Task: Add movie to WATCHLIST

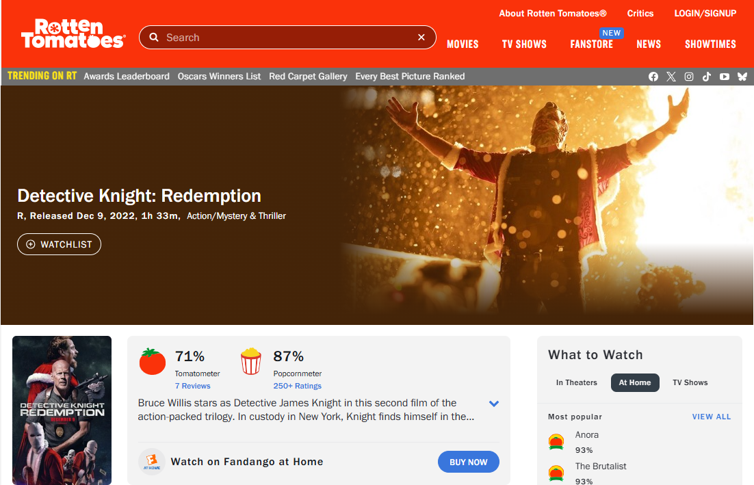Action: tap(59, 244)
